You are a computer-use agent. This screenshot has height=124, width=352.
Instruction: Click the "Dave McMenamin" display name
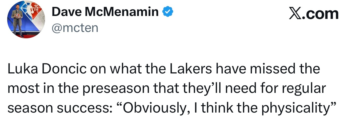pyautogui.click(x=105, y=12)
